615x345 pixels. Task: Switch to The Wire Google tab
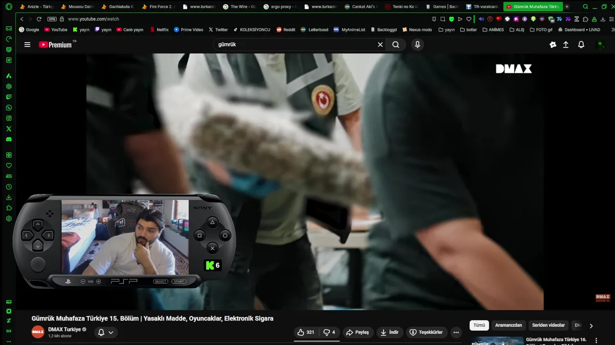[x=239, y=7]
